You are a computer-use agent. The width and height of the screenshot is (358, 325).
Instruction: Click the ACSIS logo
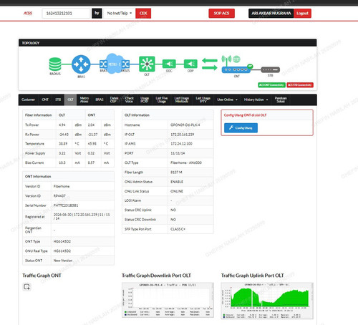pos(28,13)
